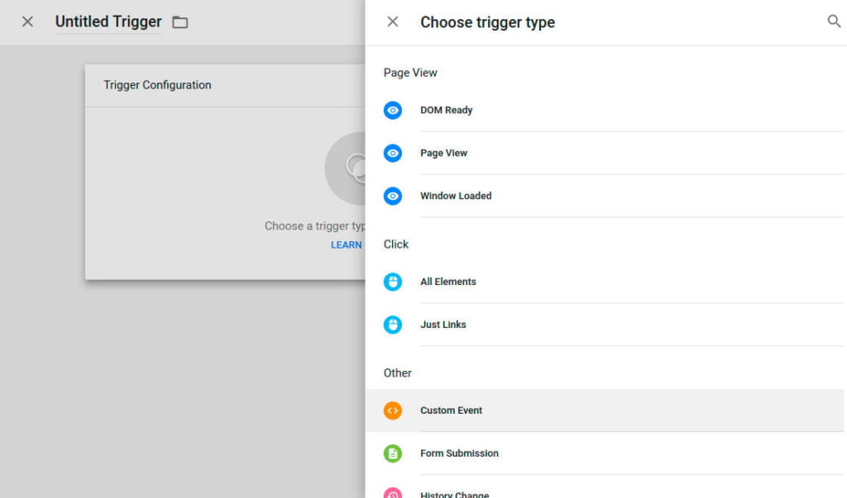The image size is (847, 498).
Task: Click the green Form Submission icon
Action: tap(393, 453)
